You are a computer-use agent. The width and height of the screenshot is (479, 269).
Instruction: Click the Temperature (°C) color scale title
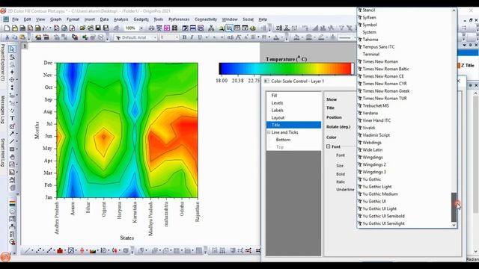pyautogui.click(x=287, y=59)
